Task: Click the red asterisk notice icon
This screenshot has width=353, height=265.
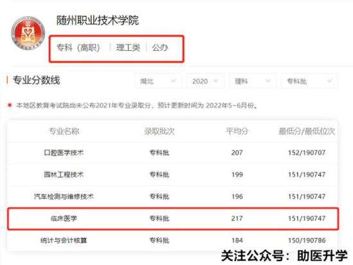Action: [x=10, y=105]
